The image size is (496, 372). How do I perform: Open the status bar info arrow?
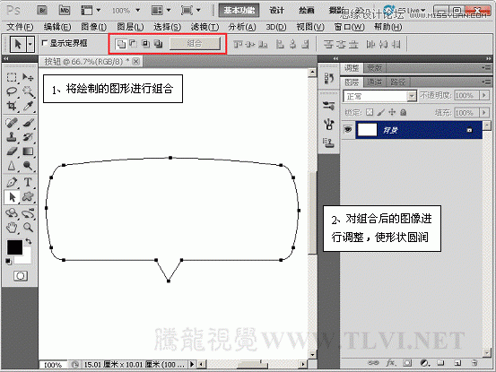192,365
